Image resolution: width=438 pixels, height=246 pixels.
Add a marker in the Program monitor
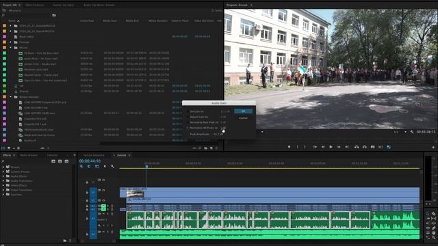(x=289, y=147)
